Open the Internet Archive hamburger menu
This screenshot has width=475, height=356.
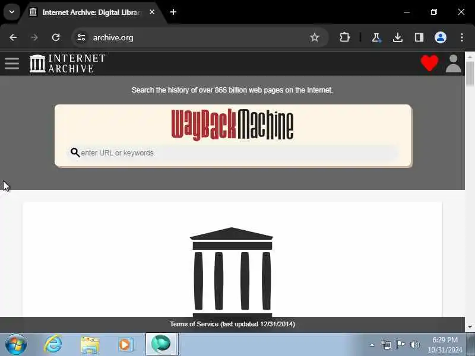click(12, 63)
